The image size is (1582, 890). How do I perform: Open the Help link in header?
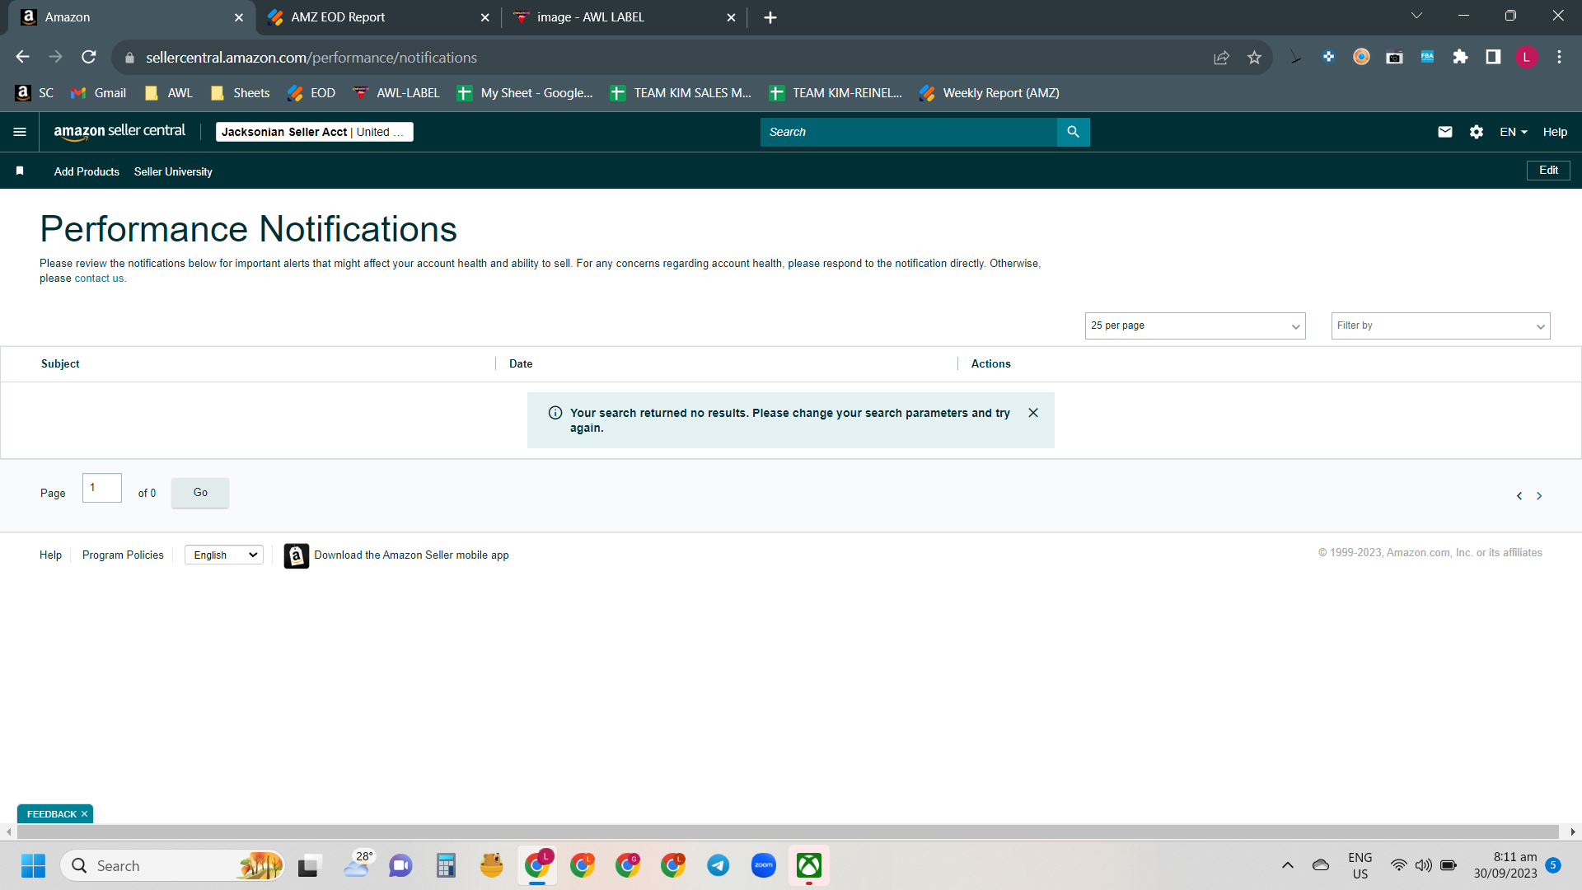pos(1555,132)
